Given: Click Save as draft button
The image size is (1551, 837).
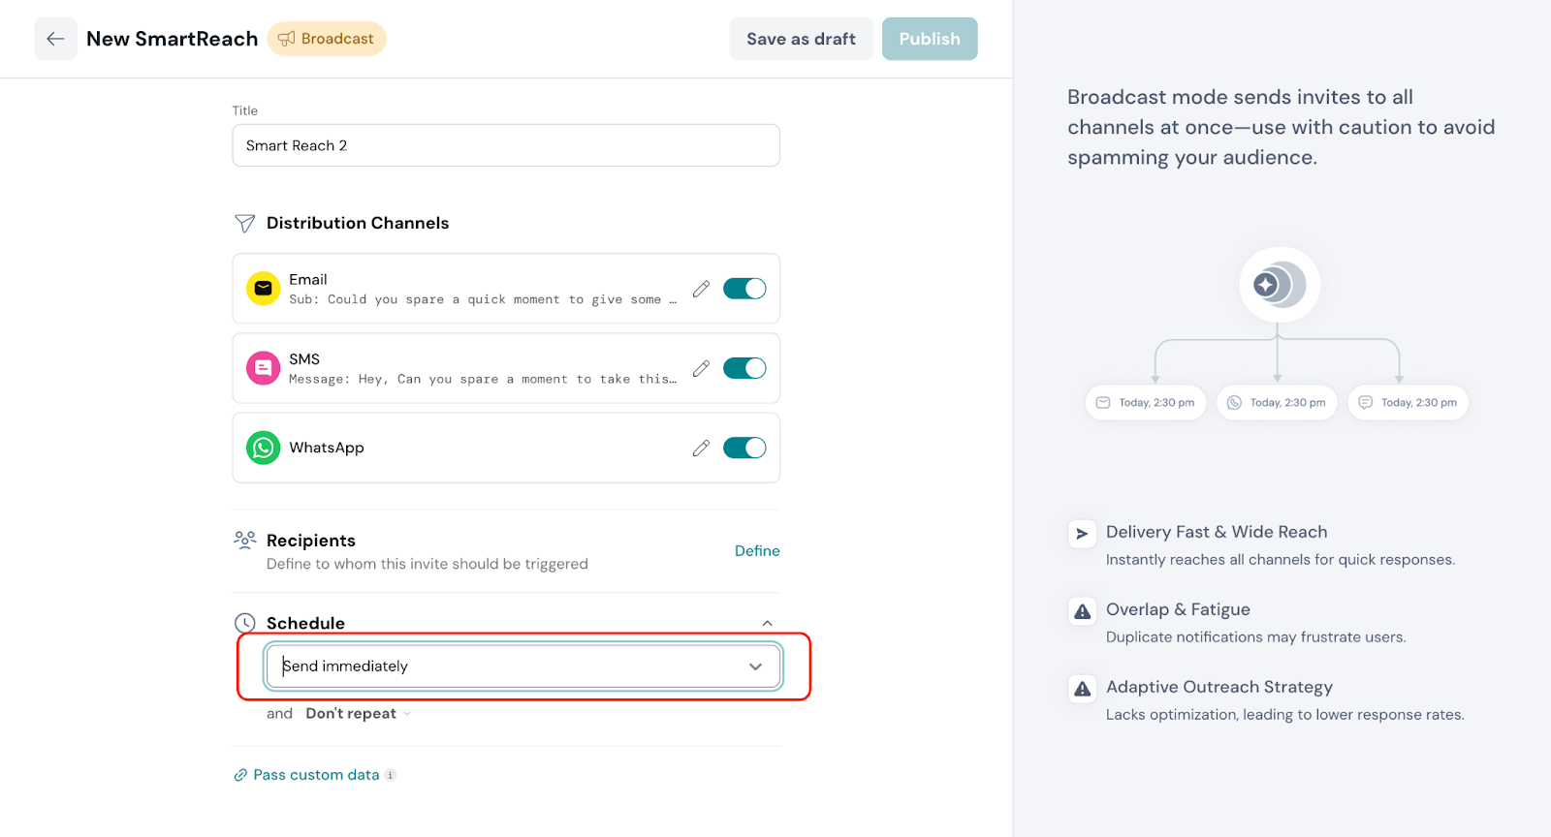Looking at the screenshot, I should click(x=801, y=39).
